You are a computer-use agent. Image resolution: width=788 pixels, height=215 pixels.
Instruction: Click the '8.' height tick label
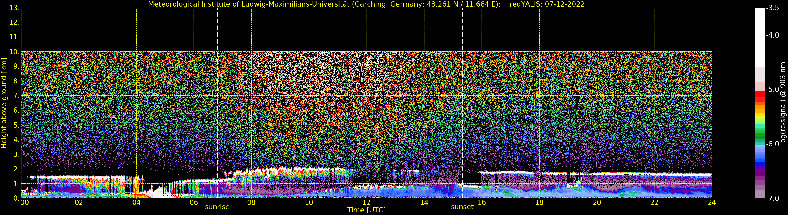(x=16, y=81)
